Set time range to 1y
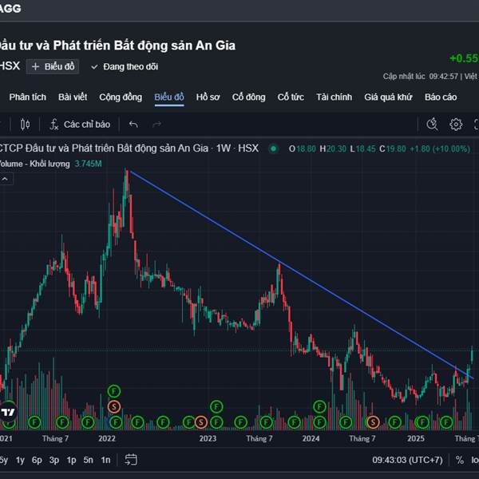Image resolution: width=479 pixels, height=479 pixels. [x=20, y=460]
